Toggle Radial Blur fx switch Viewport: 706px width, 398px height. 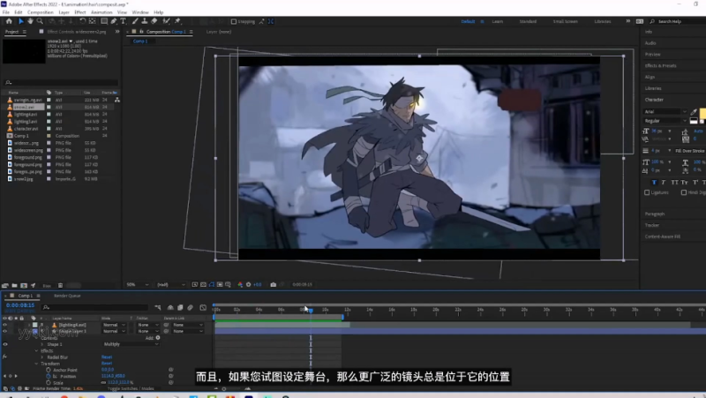pos(4,357)
